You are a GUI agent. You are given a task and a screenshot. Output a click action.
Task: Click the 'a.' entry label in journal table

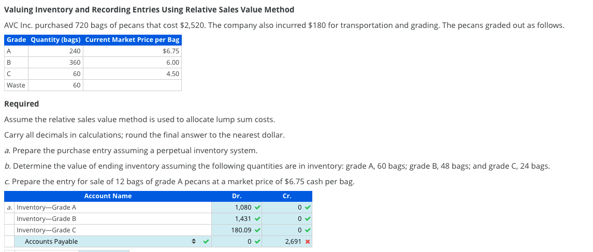9,207
